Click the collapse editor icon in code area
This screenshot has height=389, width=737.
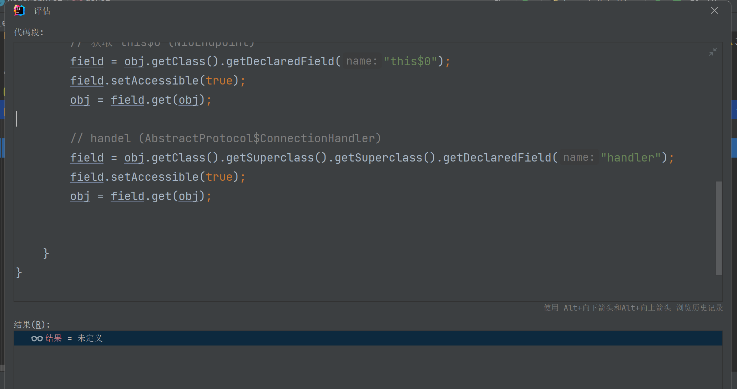click(x=713, y=52)
